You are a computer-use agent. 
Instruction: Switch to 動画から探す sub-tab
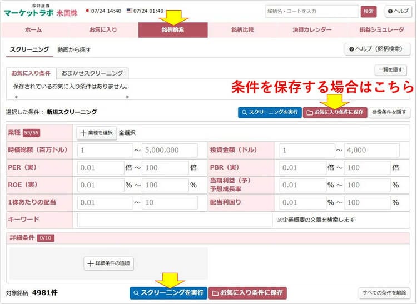[x=74, y=49]
